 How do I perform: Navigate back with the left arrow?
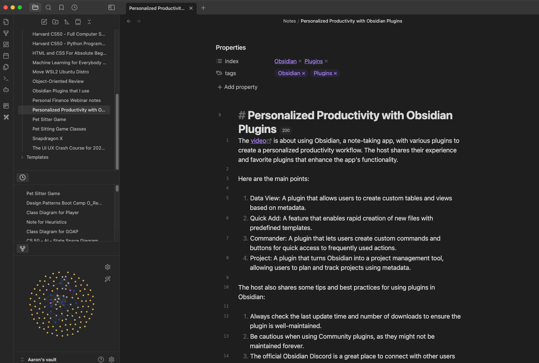pyautogui.click(x=129, y=21)
